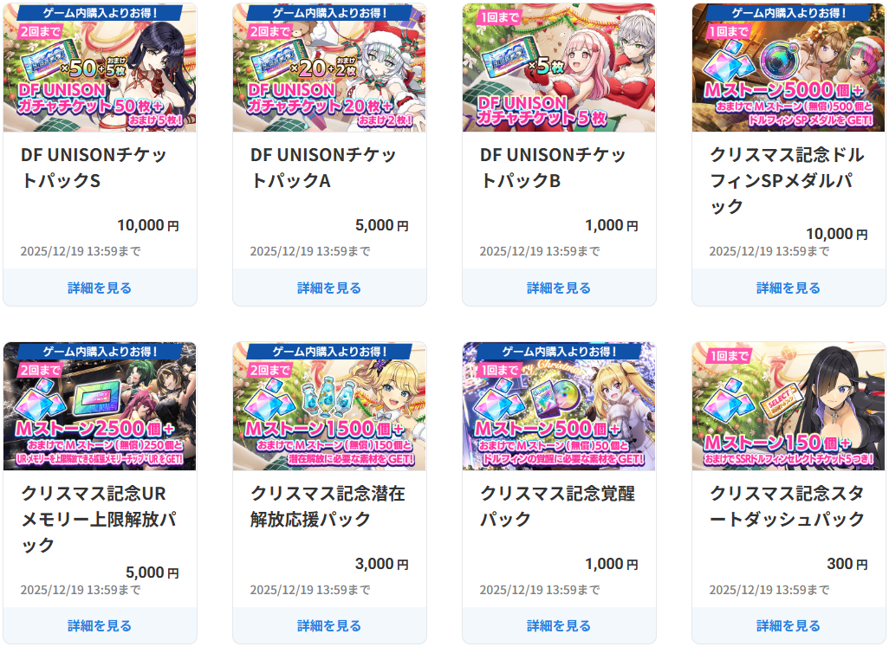Image resolution: width=889 pixels, height=647 pixels.
Task: Select the Mストーン2500個 banner thumbnail
Action: tap(100, 406)
